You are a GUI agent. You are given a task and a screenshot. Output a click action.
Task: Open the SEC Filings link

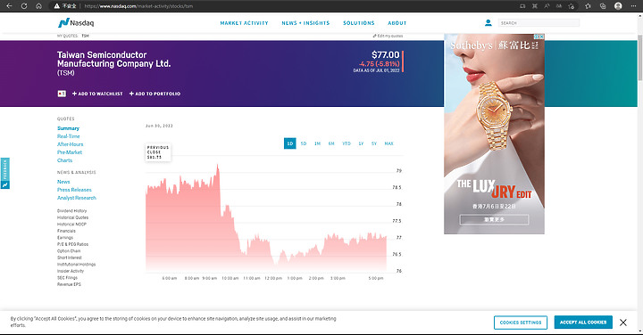(67, 278)
